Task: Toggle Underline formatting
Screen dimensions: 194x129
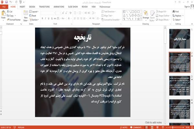Action: [49, 18]
